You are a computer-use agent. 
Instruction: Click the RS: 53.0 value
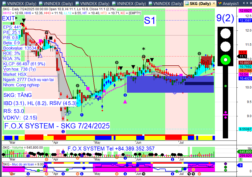click(x=14, y=111)
